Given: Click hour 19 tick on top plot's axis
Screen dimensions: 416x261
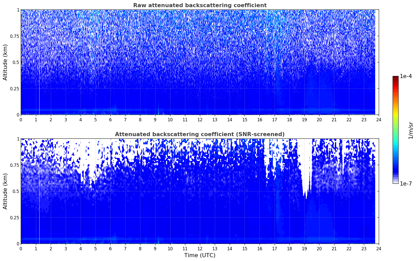Looking at the screenshot, I should click(304, 120).
